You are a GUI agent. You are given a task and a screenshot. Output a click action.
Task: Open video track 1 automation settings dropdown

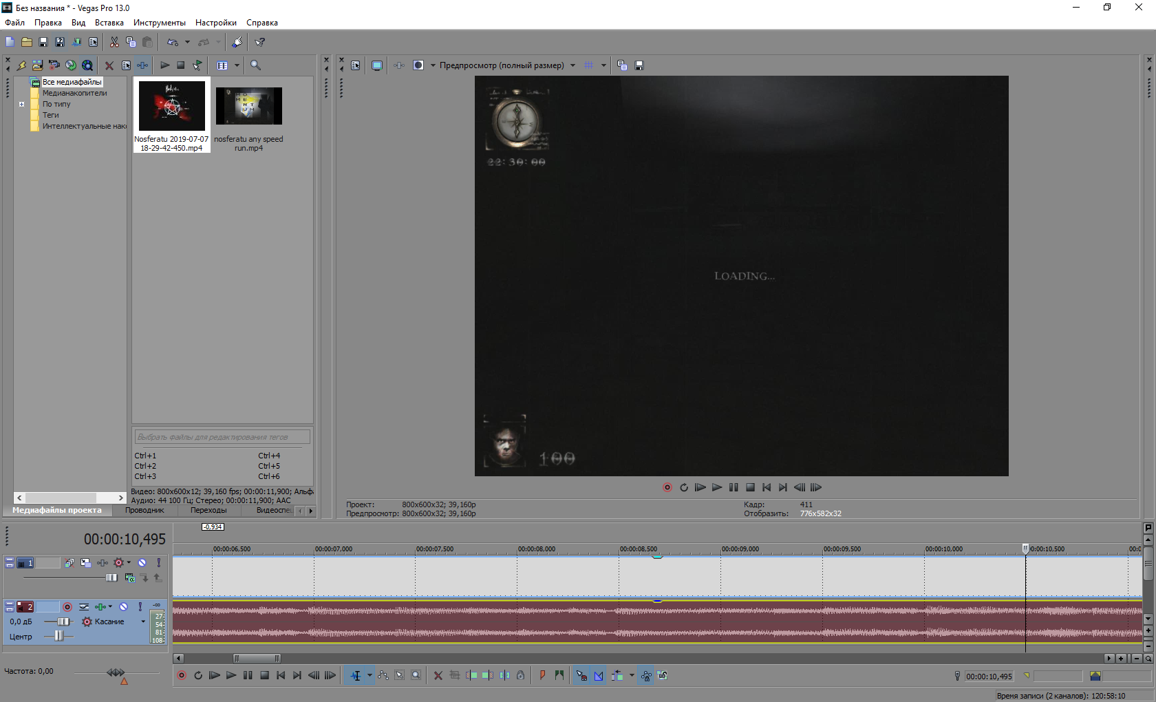click(x=129, y=563)
